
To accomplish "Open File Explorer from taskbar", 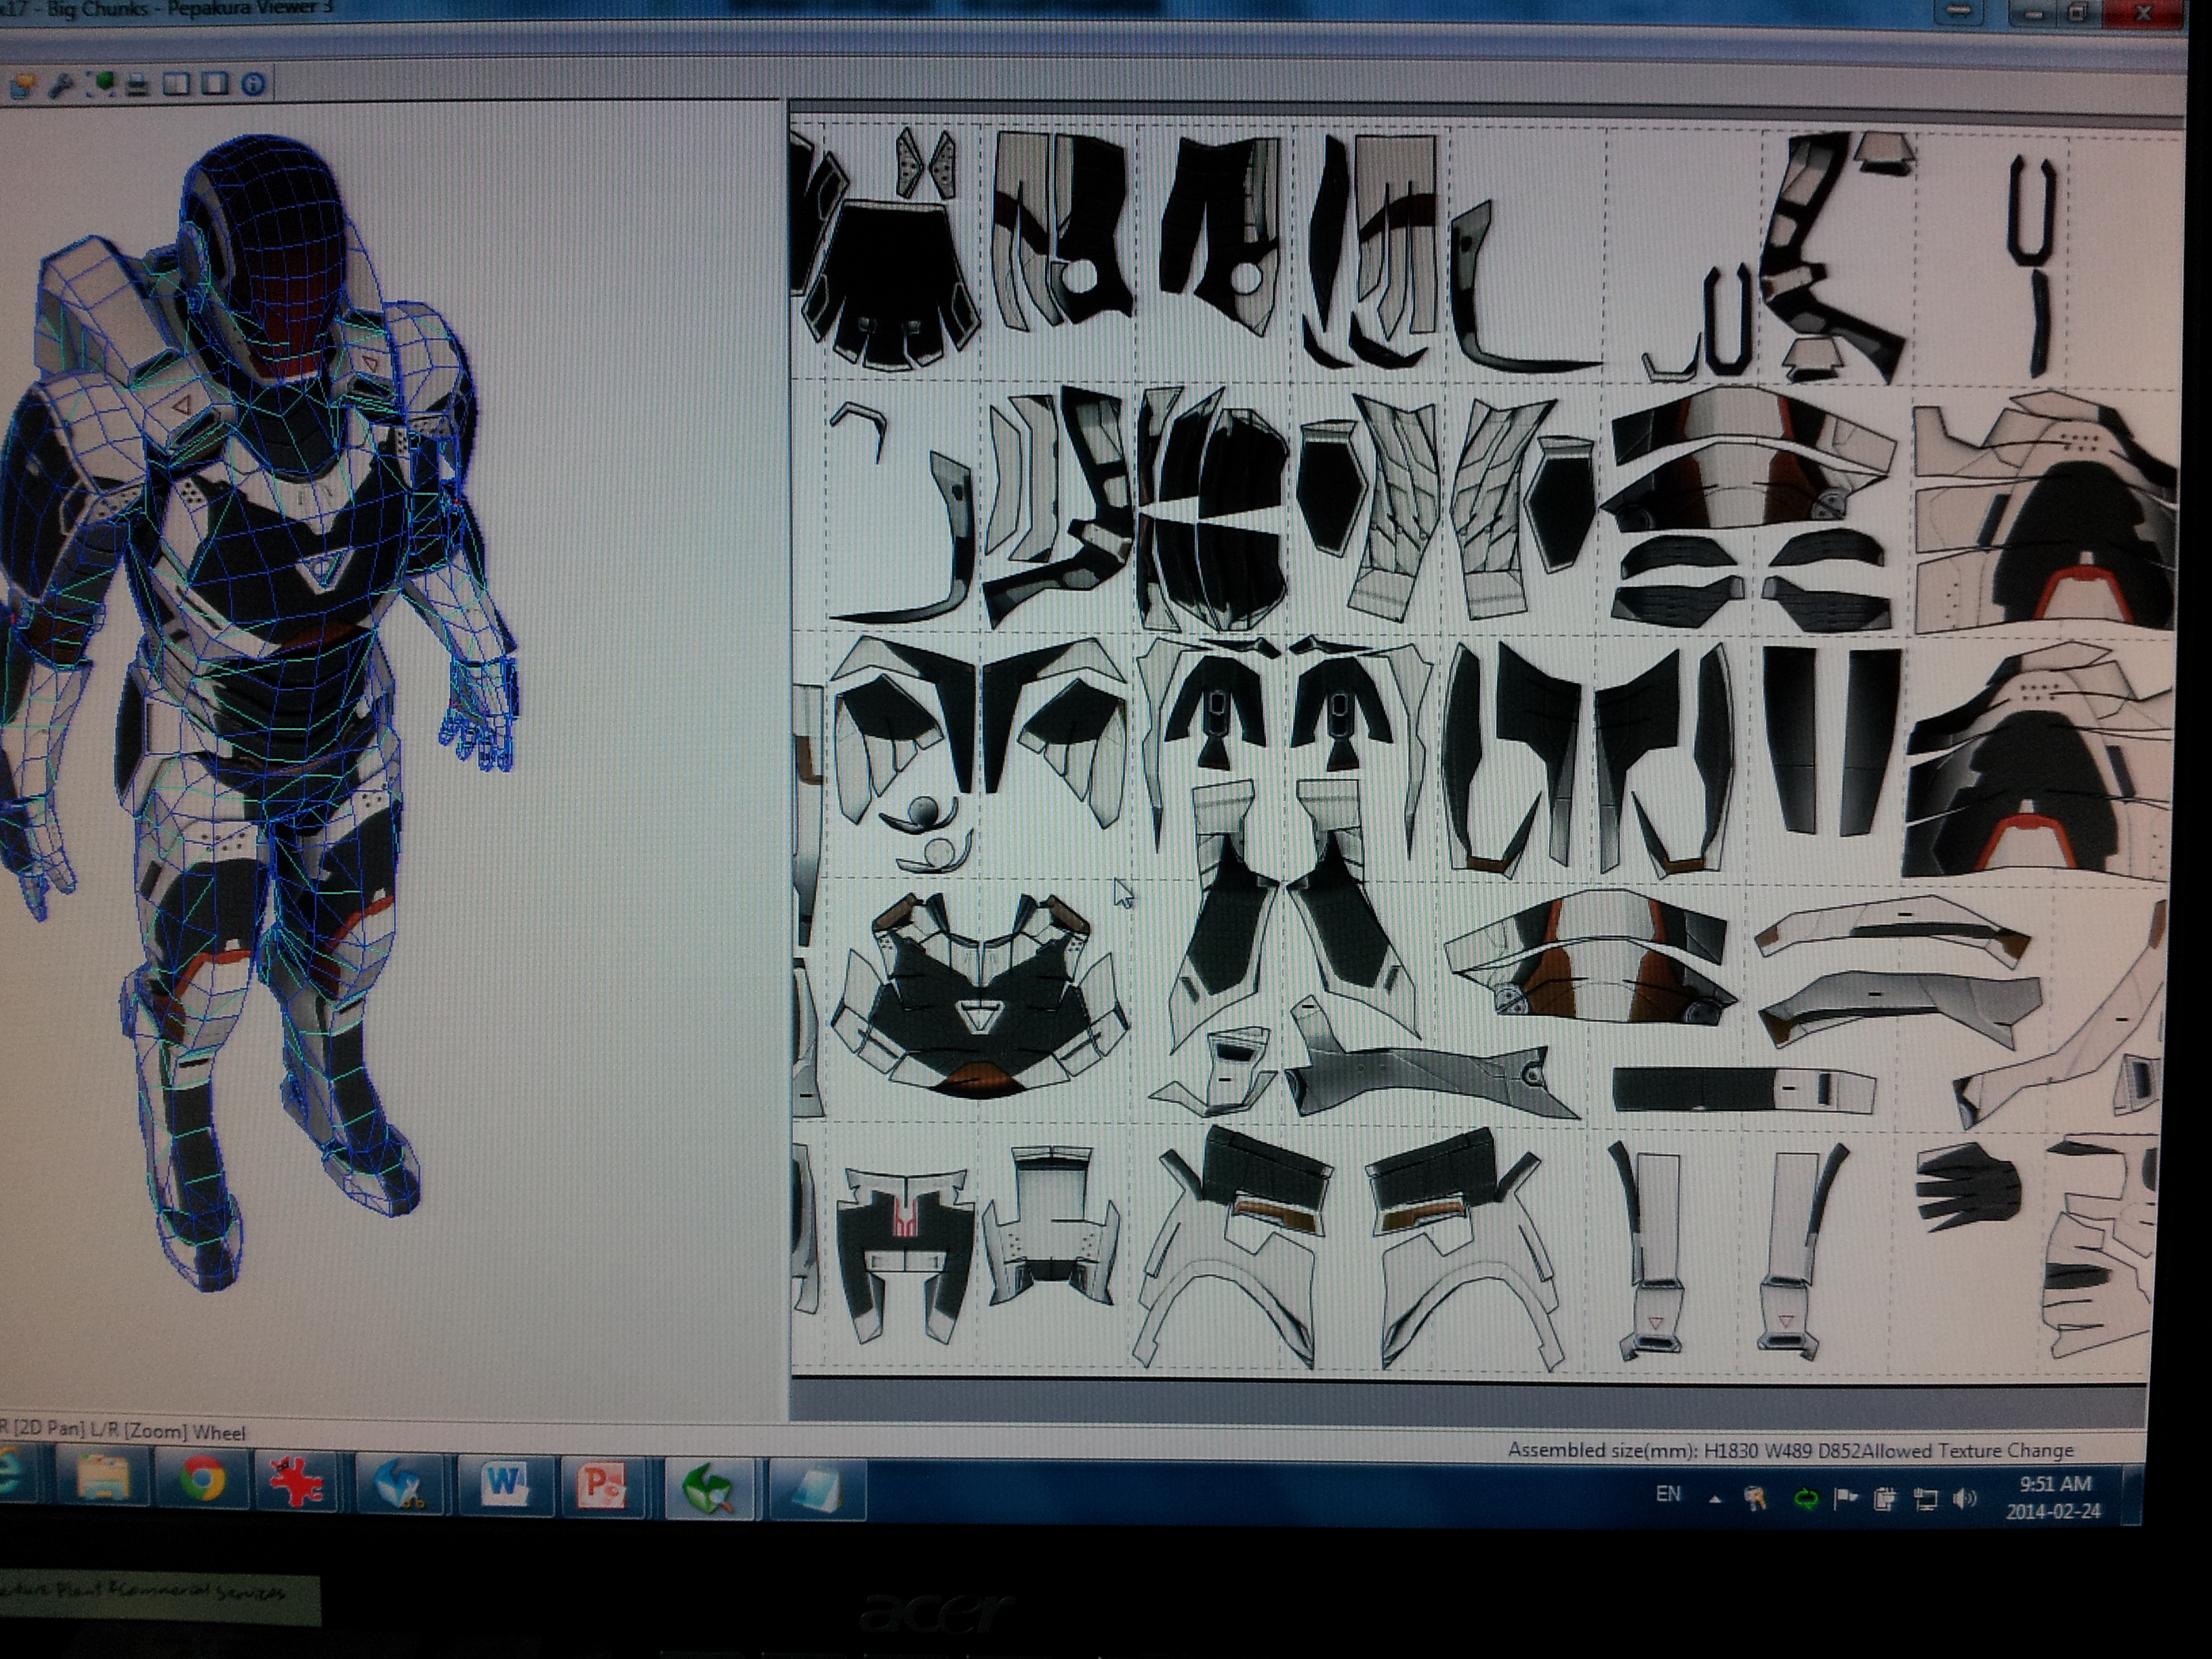I will tap(103, 1479).
